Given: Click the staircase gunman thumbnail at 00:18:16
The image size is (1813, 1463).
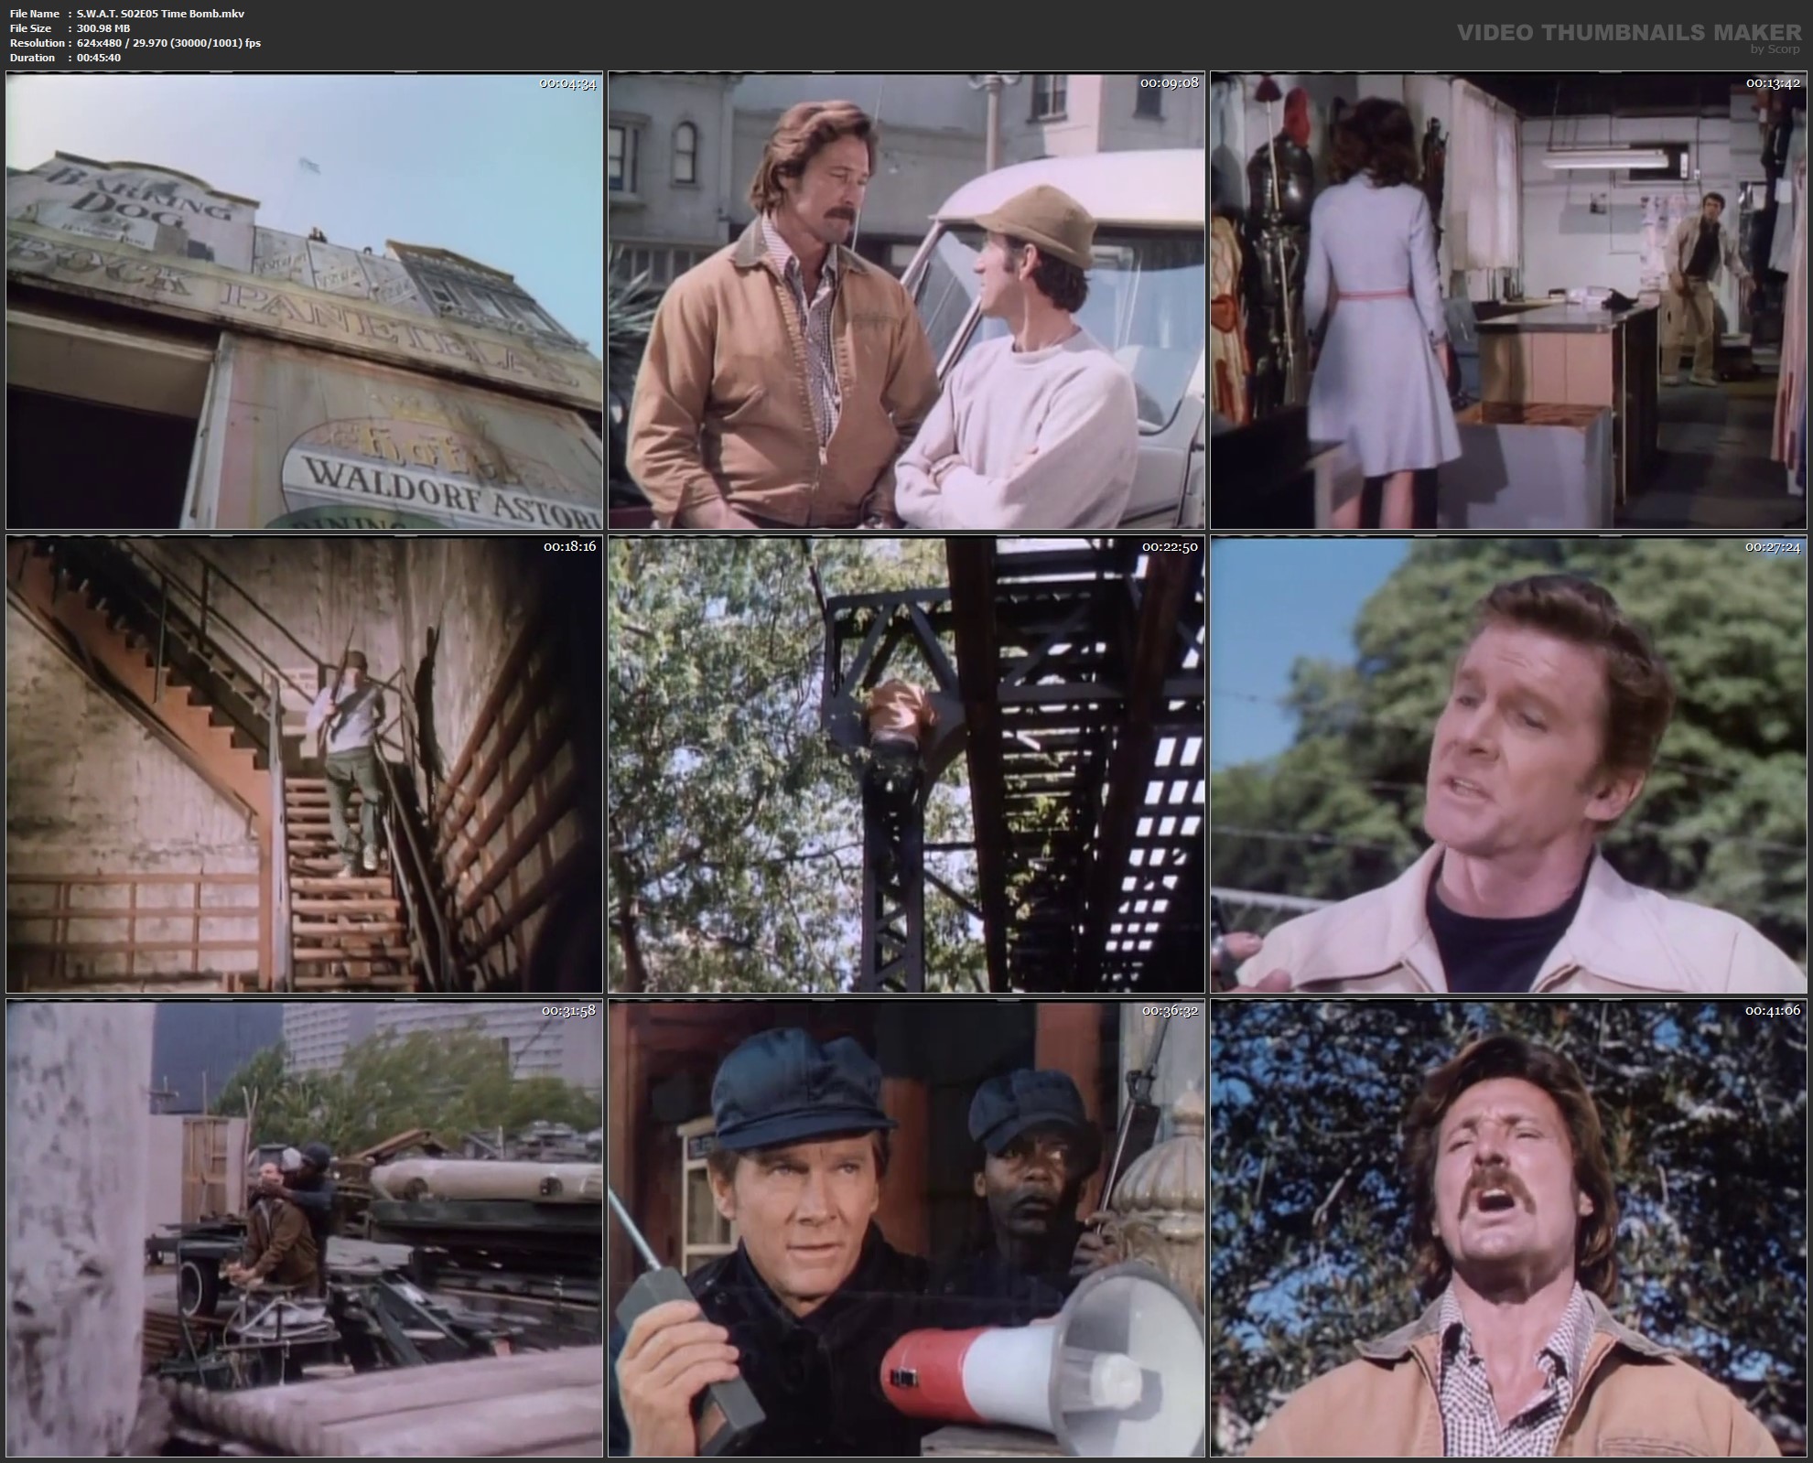Looking at the screenshot, I should tap(304, 765).
